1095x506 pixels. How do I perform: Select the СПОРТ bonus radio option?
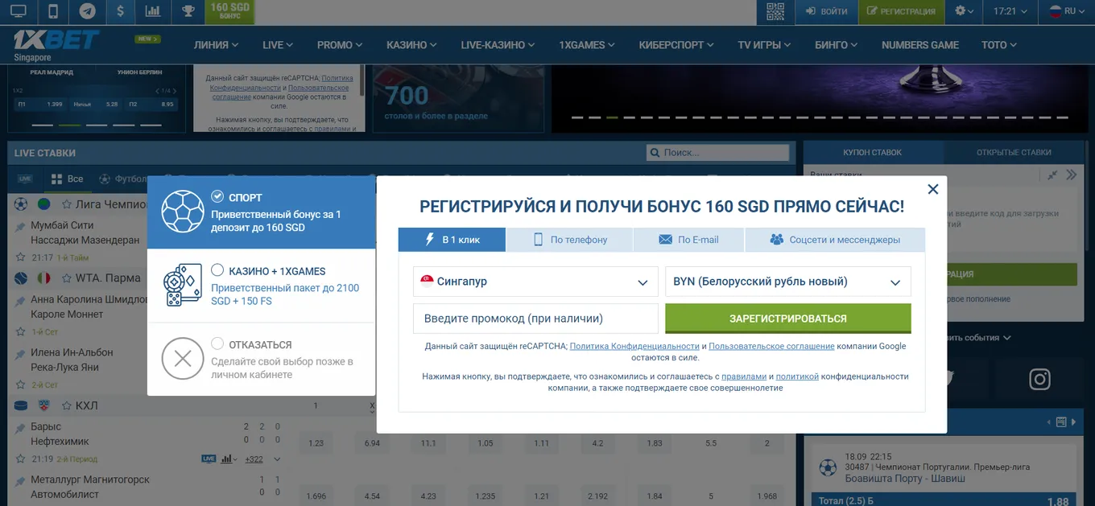[217, 196]
